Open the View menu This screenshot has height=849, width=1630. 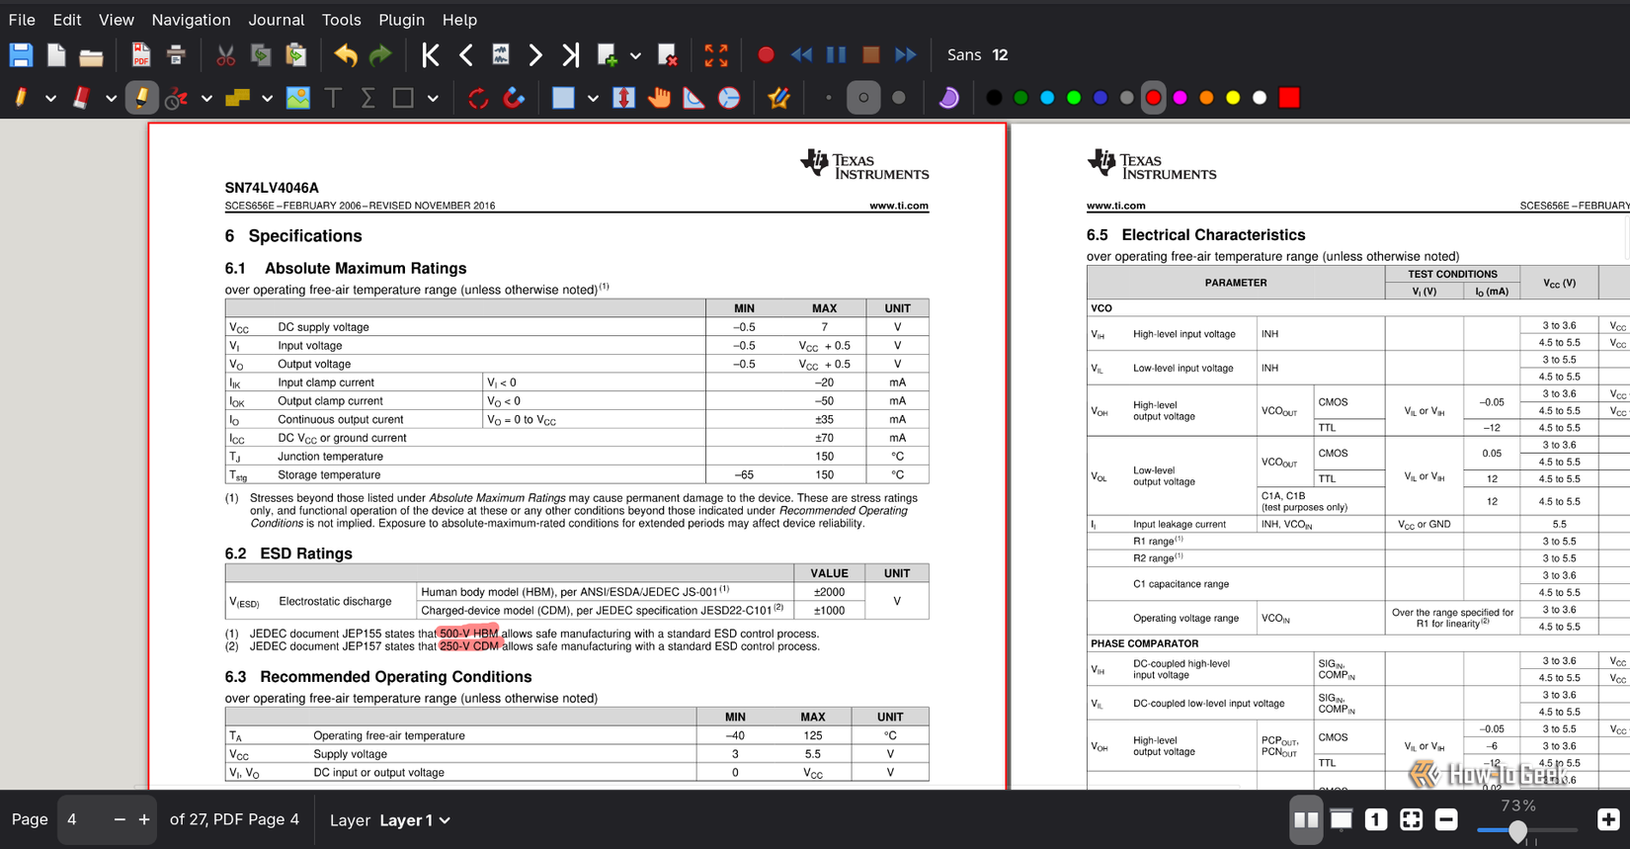(117, 20)
